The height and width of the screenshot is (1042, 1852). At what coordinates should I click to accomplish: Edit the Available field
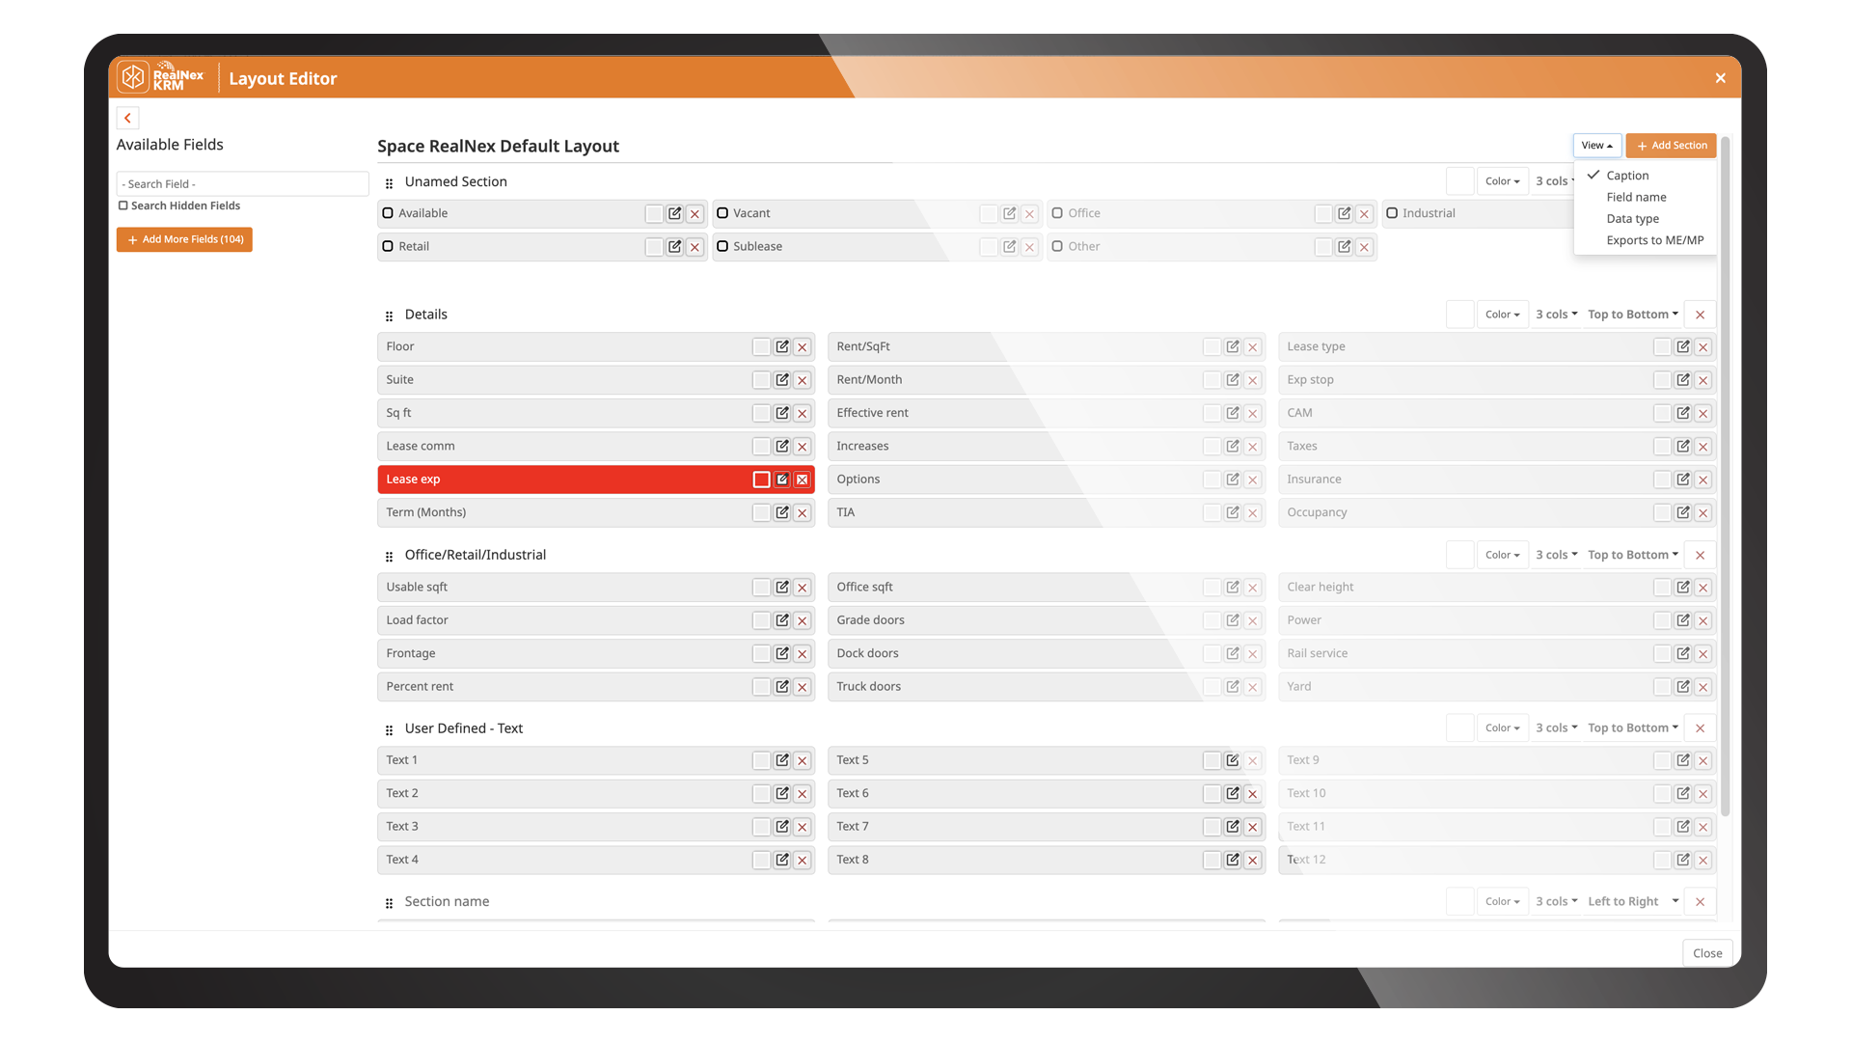pyautogui.click(x=675, y=214)
